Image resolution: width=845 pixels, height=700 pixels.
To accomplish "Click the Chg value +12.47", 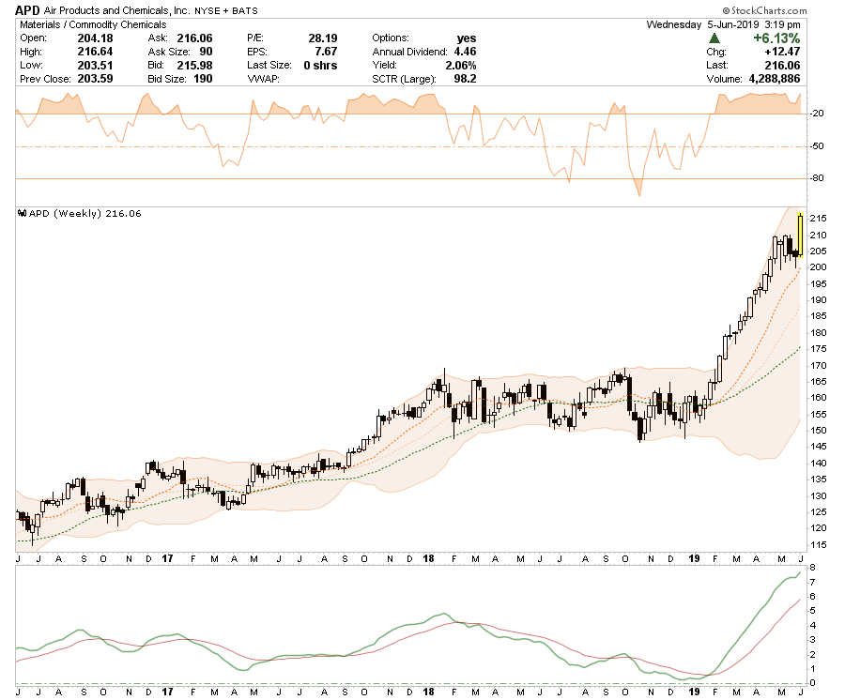I will (x=782, y=52).
